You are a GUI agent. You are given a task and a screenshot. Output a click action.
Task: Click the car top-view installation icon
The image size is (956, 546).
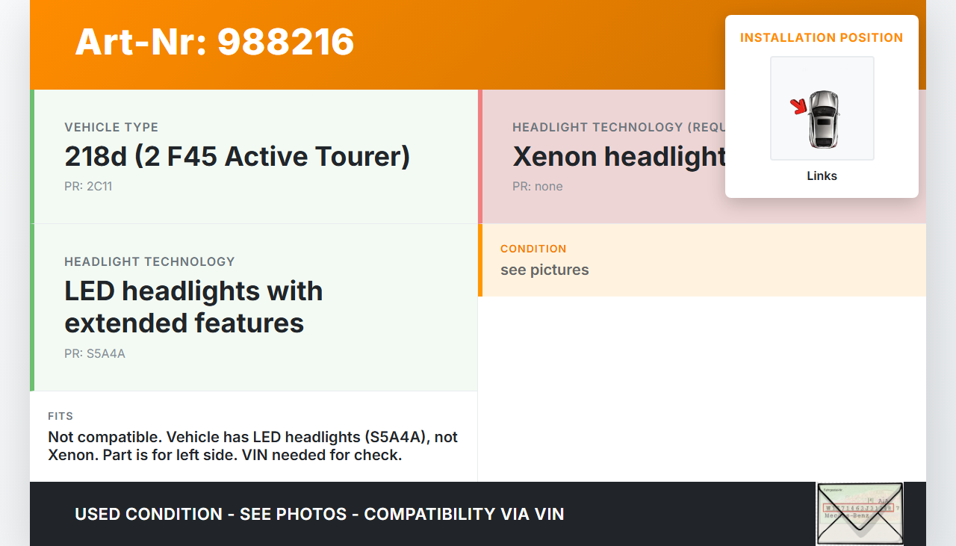pos(823,118)
